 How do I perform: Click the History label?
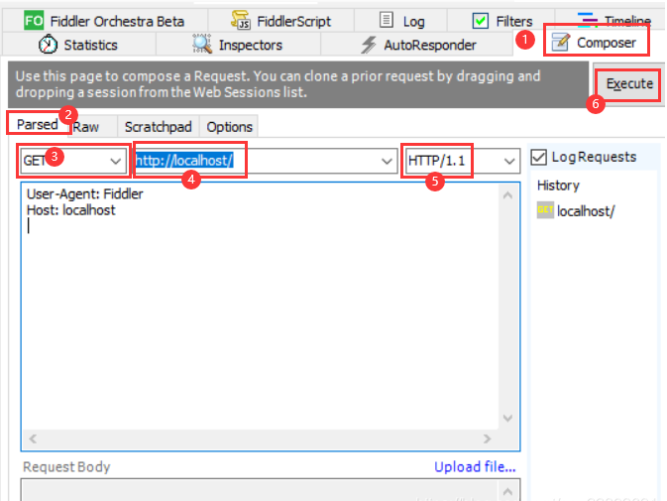pyautogui.click(x=558, y=186)
